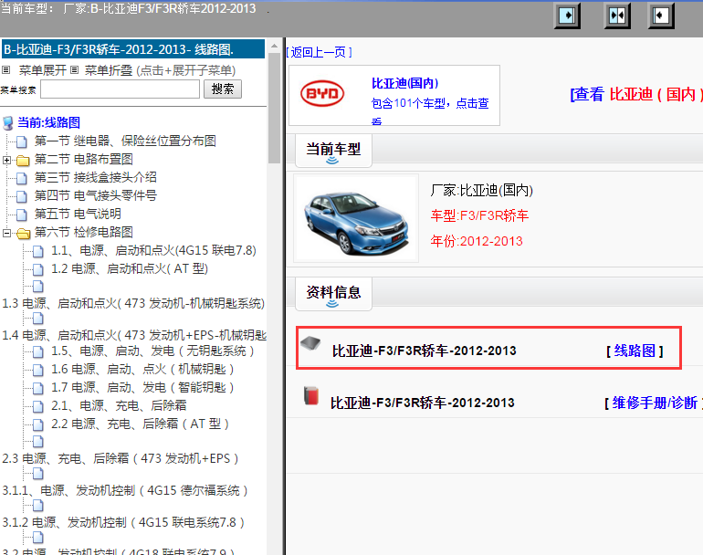Open 第五节 电气说明
The image size is (703, 555).
[x=78, y=215]
